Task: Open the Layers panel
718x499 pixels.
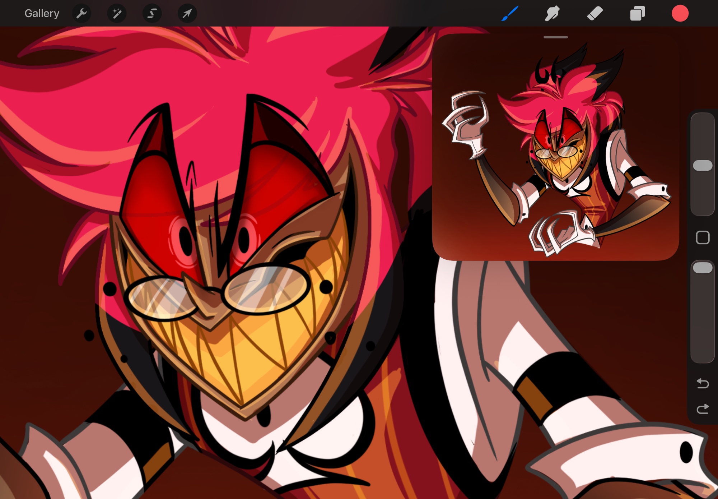Action: point(637,14)
